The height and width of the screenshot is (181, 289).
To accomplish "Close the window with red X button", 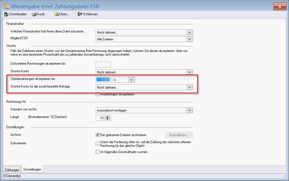I will [x=280, y=6].
